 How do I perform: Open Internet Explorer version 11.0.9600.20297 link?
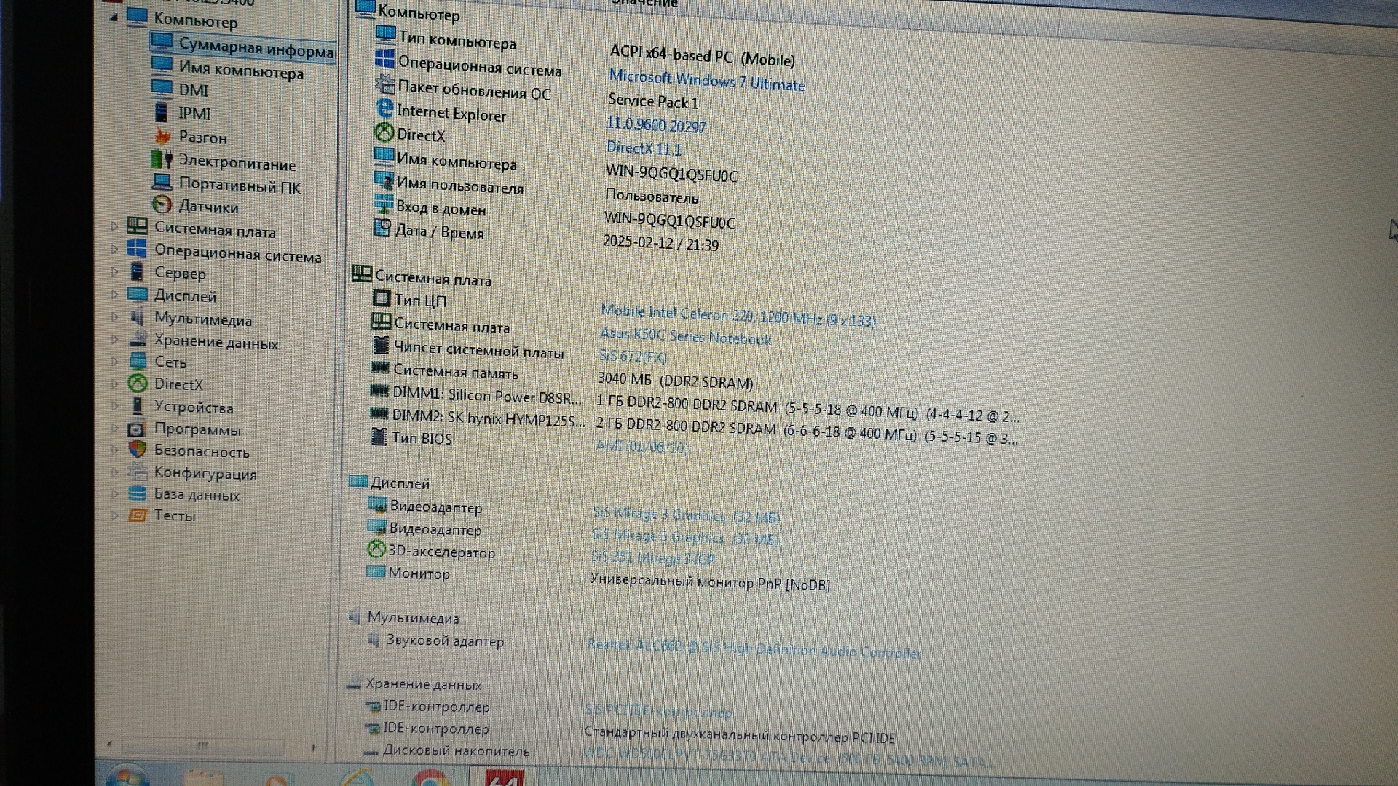[x=656, y=125]
